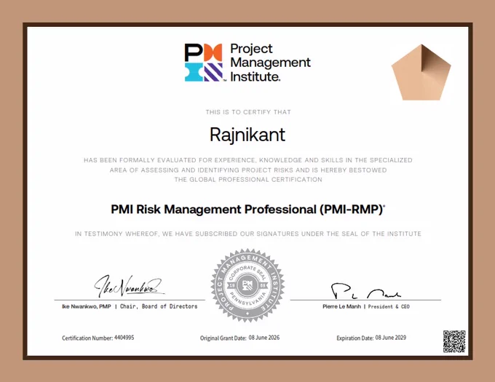Image resolution: width=495 pixels, height=382 pixels.
Task: Click the 'Original Grant Date:' label
Action: (x=223, y=338)
